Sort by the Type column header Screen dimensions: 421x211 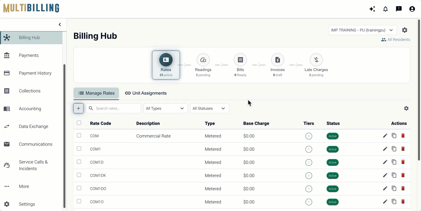(x=210, y=123)
